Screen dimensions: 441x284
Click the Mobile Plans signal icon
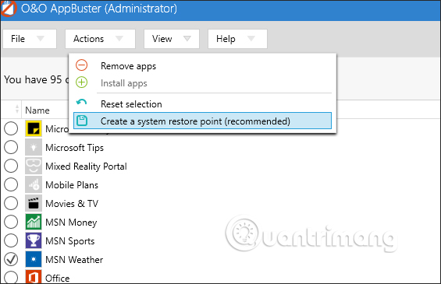(x=34, y=184)
